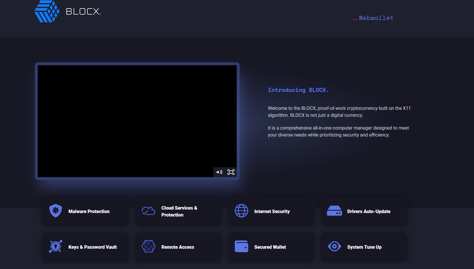Click the black video player area
The height and width of the screenshot is (269, 474).
[137, 121]
